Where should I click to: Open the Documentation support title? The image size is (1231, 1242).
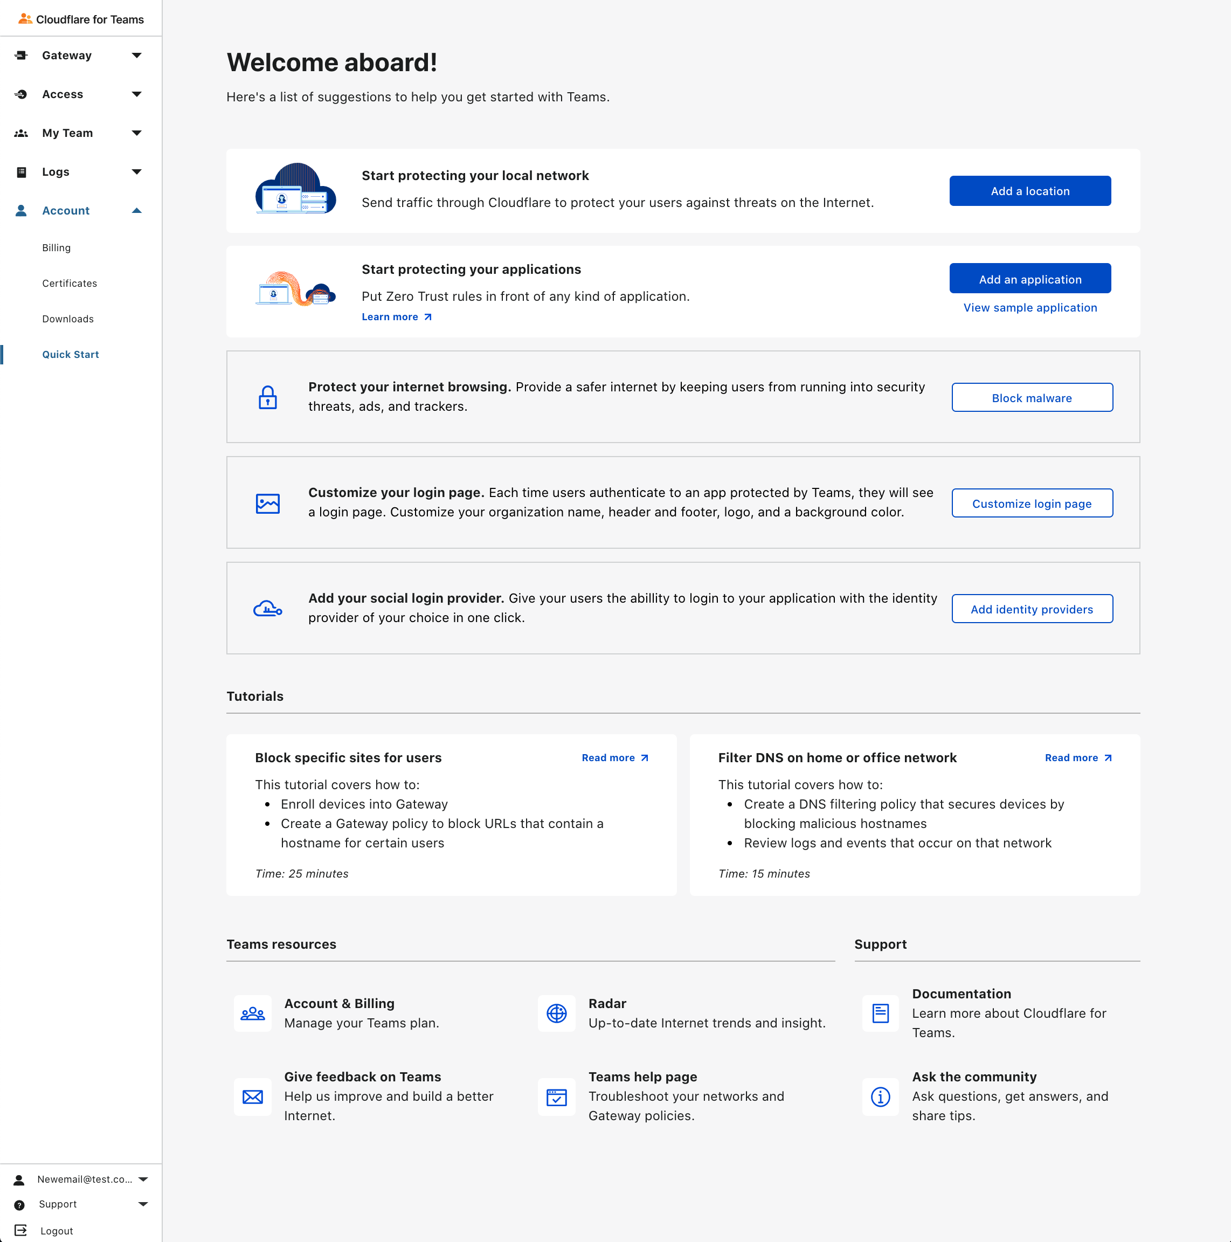point(962,994)
